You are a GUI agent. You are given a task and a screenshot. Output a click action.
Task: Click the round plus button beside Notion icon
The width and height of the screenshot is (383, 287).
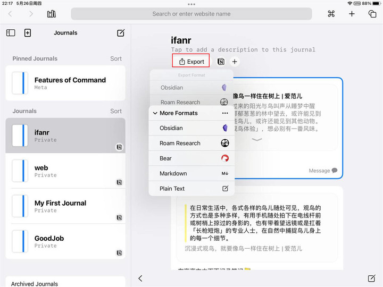point(235,62)
